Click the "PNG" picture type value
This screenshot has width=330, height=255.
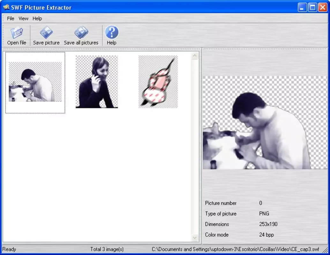pyautogui.click(x=264, y=214)
